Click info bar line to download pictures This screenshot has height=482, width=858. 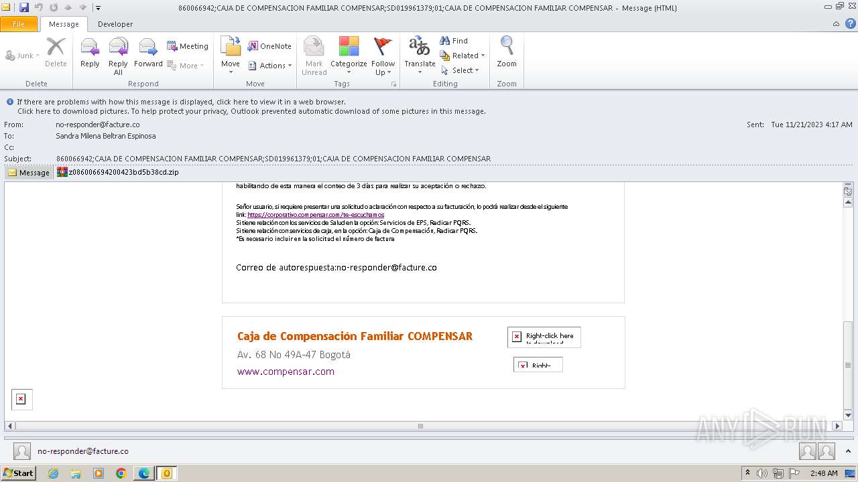(251, 111)
